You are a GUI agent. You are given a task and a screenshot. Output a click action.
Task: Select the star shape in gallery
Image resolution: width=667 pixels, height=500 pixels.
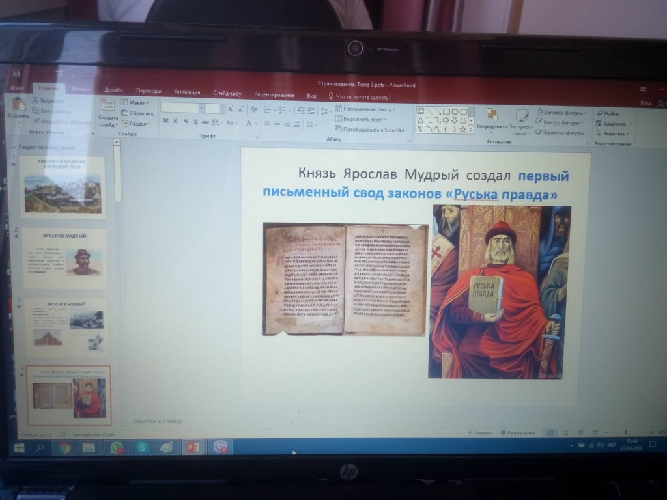(463, 130)
